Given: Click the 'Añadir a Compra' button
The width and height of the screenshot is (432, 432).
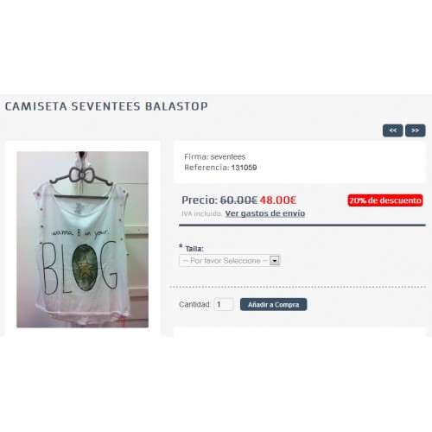Looking at the screenshot, I should point(273,304).
